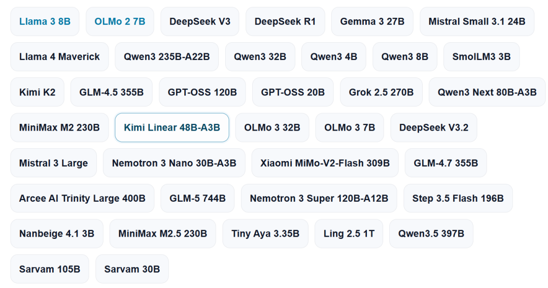
Task: Select the SmolLM3 3B chip
Action: pos(482,57)
